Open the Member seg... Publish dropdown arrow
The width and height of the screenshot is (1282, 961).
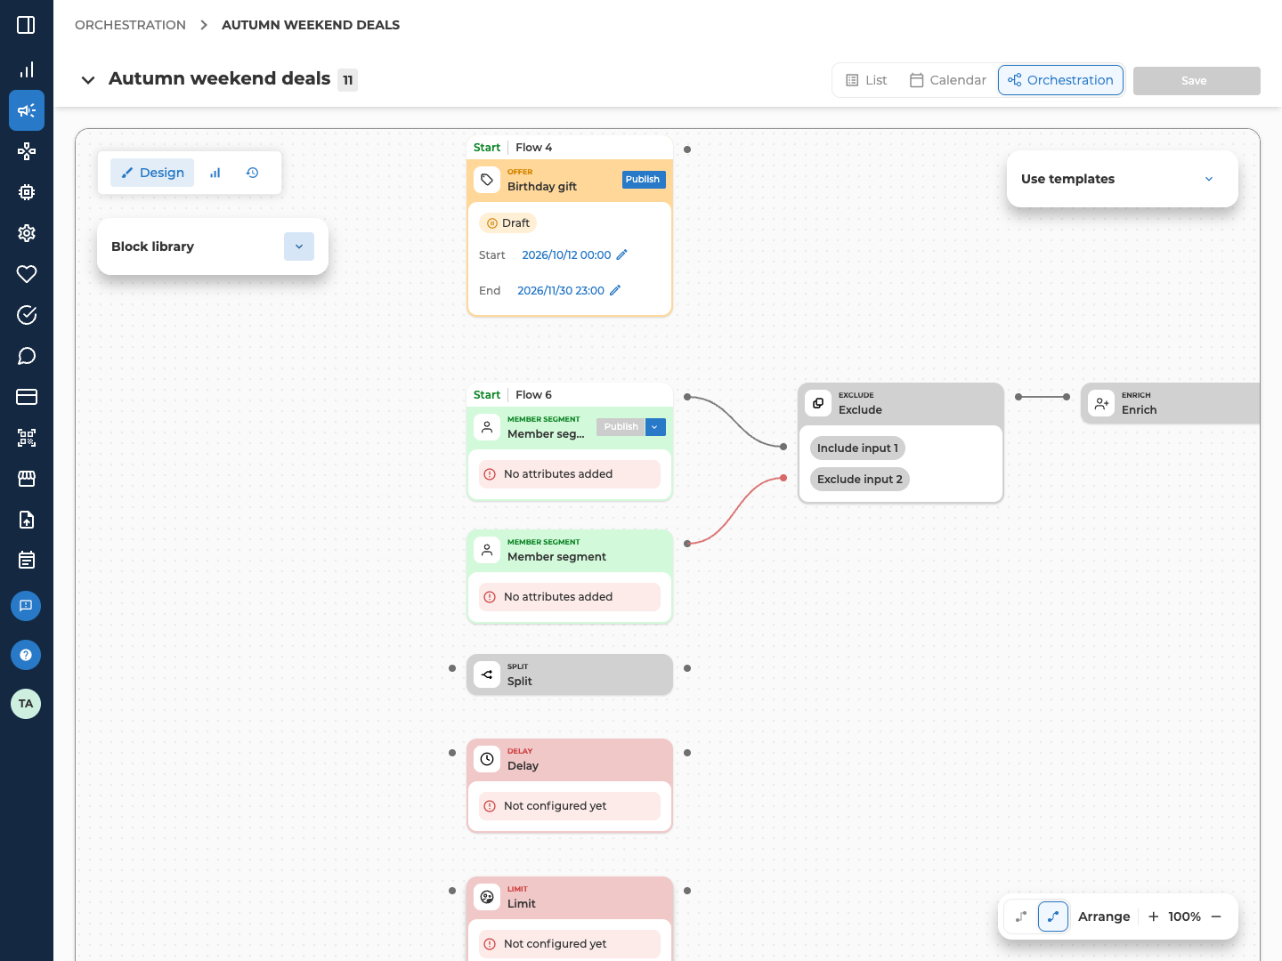[655, 427]
